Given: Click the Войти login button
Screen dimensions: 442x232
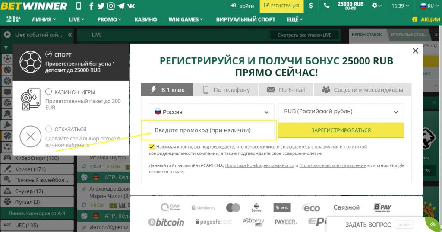Looking at the screenshot, I should click(242, 6).
